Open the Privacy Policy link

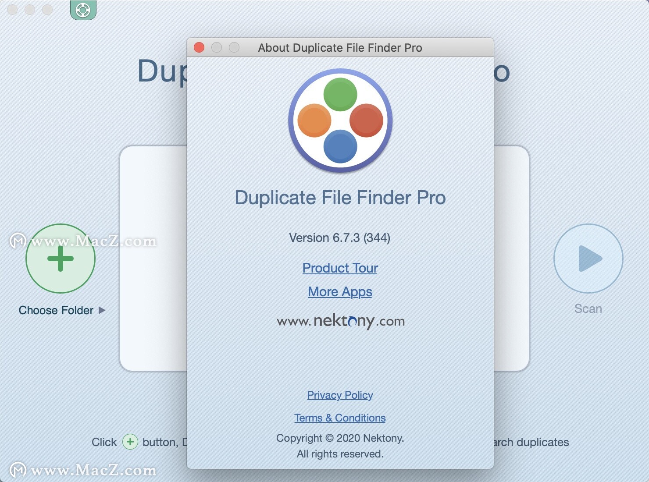tap(340, 395)
